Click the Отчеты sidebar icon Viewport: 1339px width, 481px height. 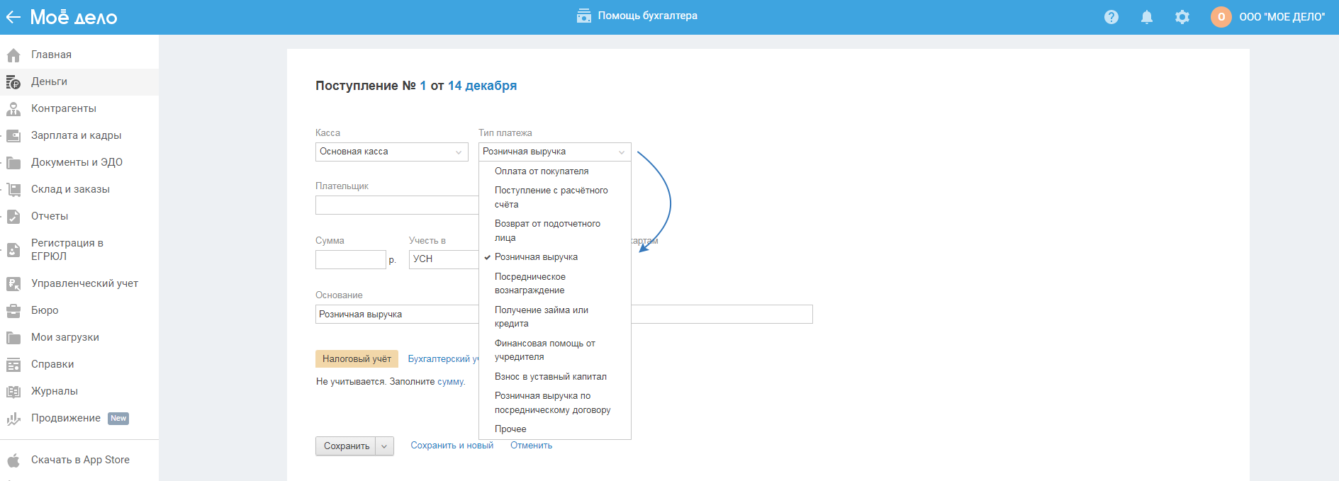click(x=13, y=217)
